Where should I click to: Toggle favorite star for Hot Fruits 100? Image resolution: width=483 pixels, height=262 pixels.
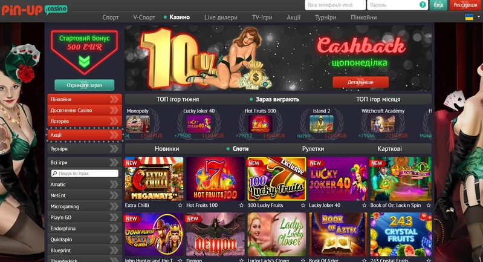(241, 205)
